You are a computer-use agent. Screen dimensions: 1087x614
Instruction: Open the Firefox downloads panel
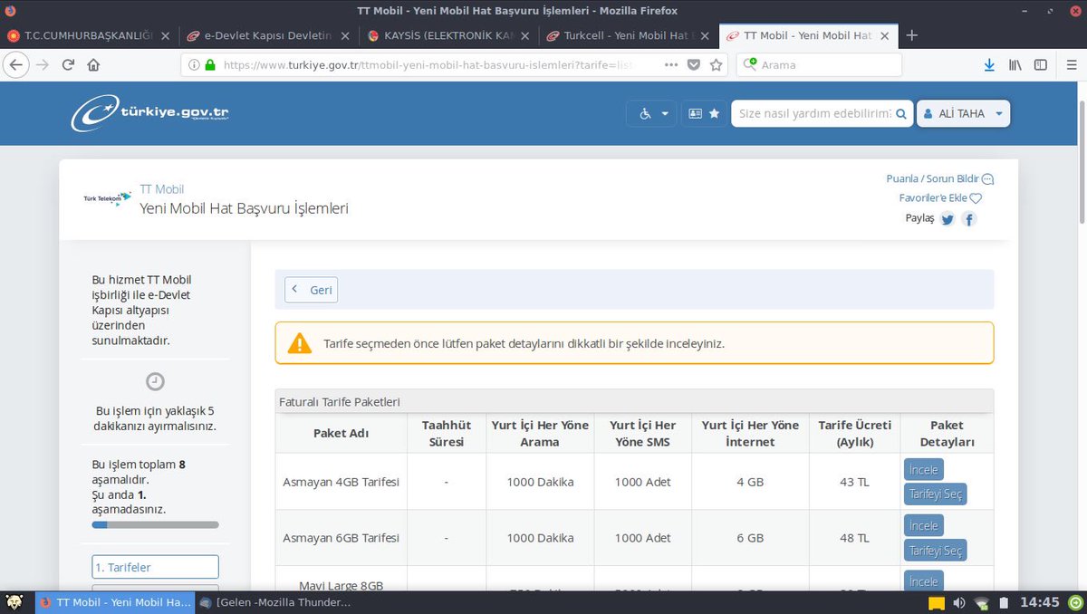tap(989, 65)
